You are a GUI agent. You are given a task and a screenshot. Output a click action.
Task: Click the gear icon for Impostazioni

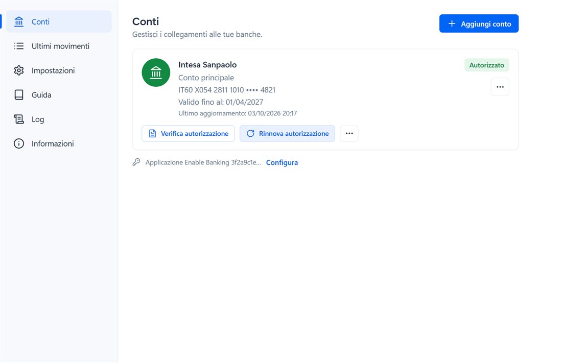(x=18, y=70)
